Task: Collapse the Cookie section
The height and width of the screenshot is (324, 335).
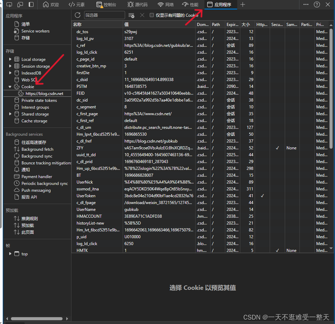Action: coord(10,86)
